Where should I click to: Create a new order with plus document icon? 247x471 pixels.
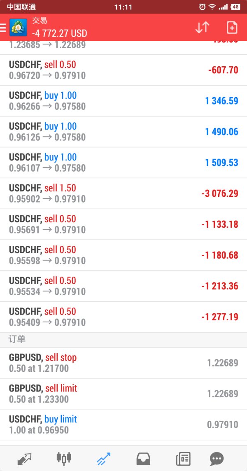232,27
